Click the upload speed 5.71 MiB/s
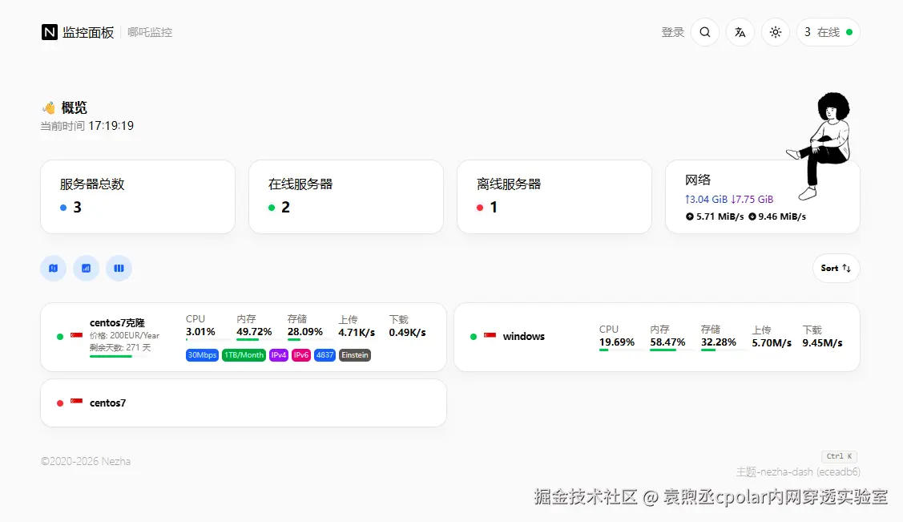Viewport: 903px width, 522px height. 715,216
